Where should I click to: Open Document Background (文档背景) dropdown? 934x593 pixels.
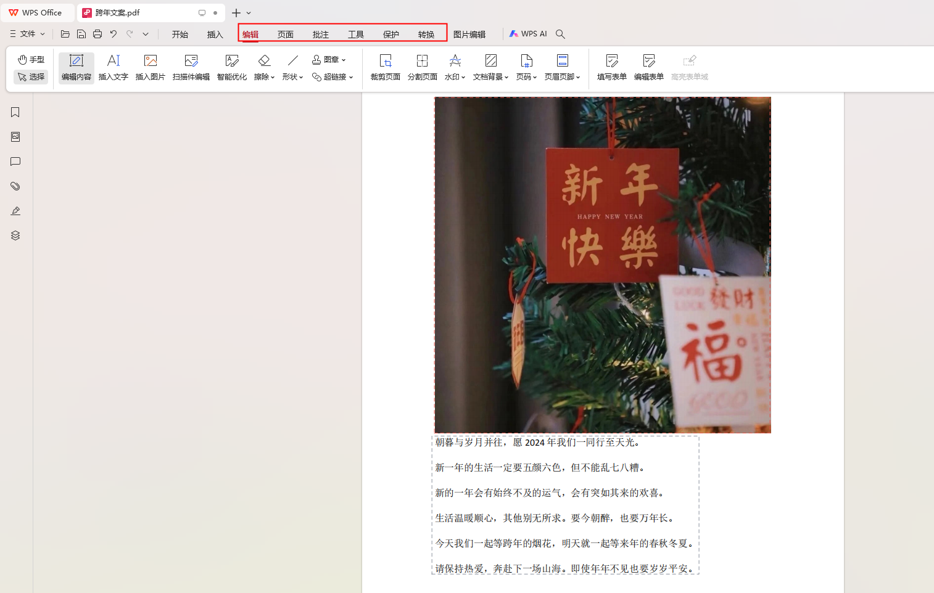(x=491, y=68)
